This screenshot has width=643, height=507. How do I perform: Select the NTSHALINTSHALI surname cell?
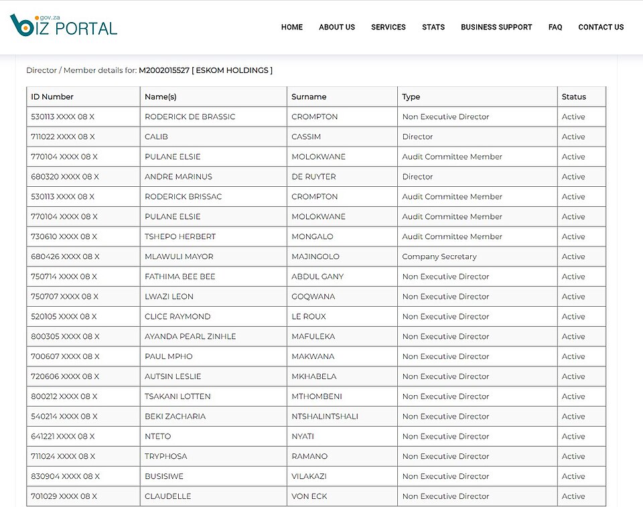click(325, 417)
